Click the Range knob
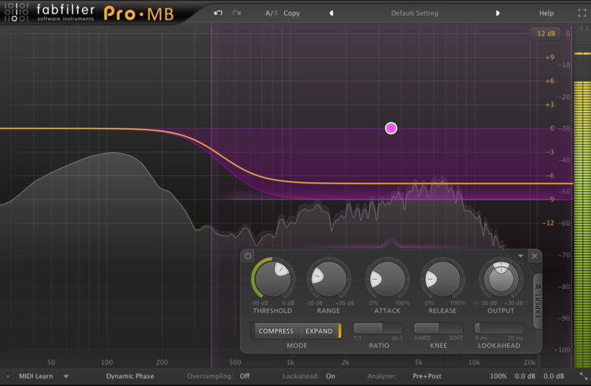The height and width of the screenshot is (386, 591). click(x=329, y=279)
